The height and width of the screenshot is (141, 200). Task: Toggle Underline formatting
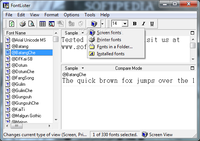point(152,24)
